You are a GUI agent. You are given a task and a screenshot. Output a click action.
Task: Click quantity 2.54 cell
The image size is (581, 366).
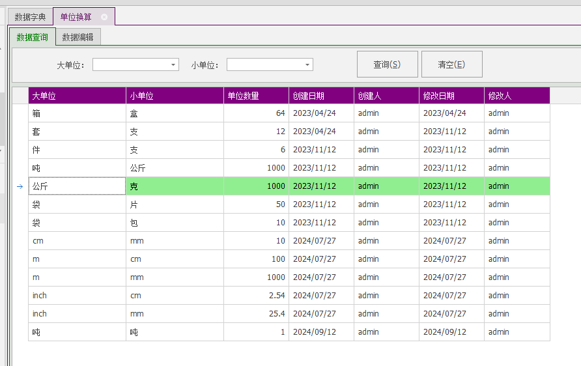click(x=257, y=296)
